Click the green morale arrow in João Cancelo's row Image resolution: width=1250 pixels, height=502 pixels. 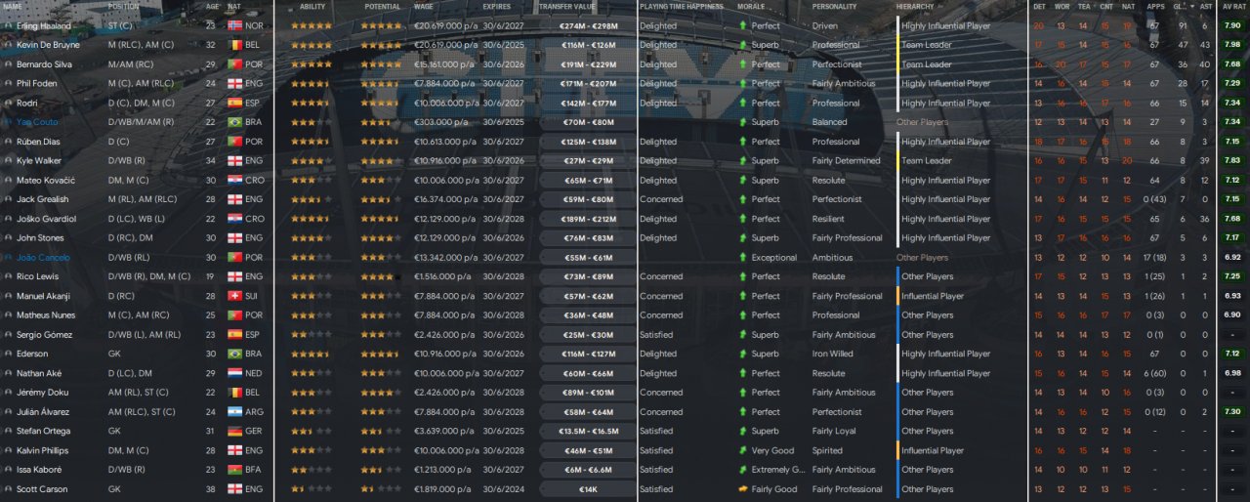pyautogui.click(x=743, y=258)
